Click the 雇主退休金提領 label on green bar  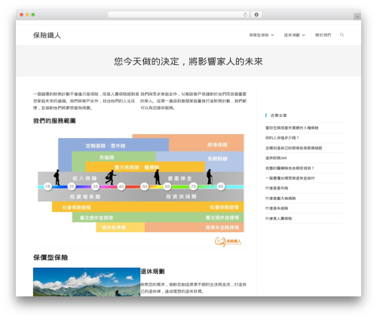[222, 217]
